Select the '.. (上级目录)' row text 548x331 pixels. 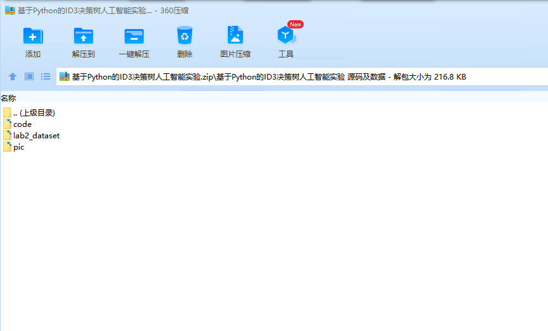coord(34,112)
